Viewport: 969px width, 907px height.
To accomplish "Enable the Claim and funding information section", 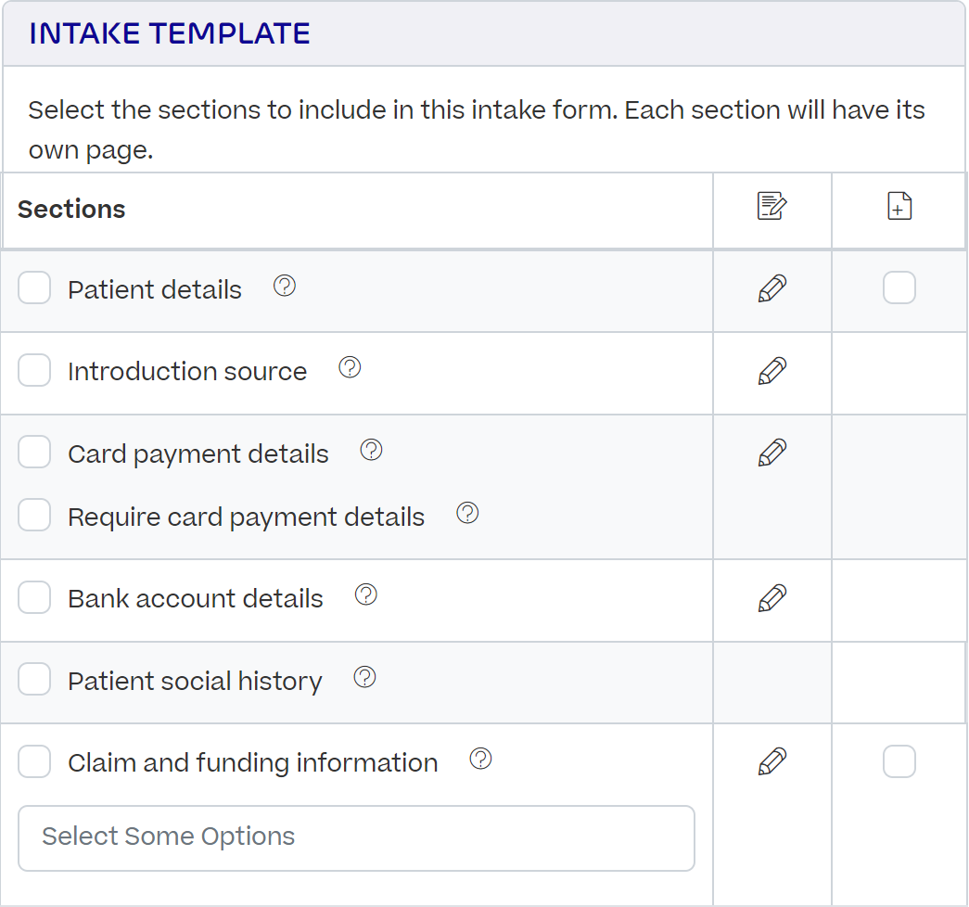I will click(x=34, y=760).
